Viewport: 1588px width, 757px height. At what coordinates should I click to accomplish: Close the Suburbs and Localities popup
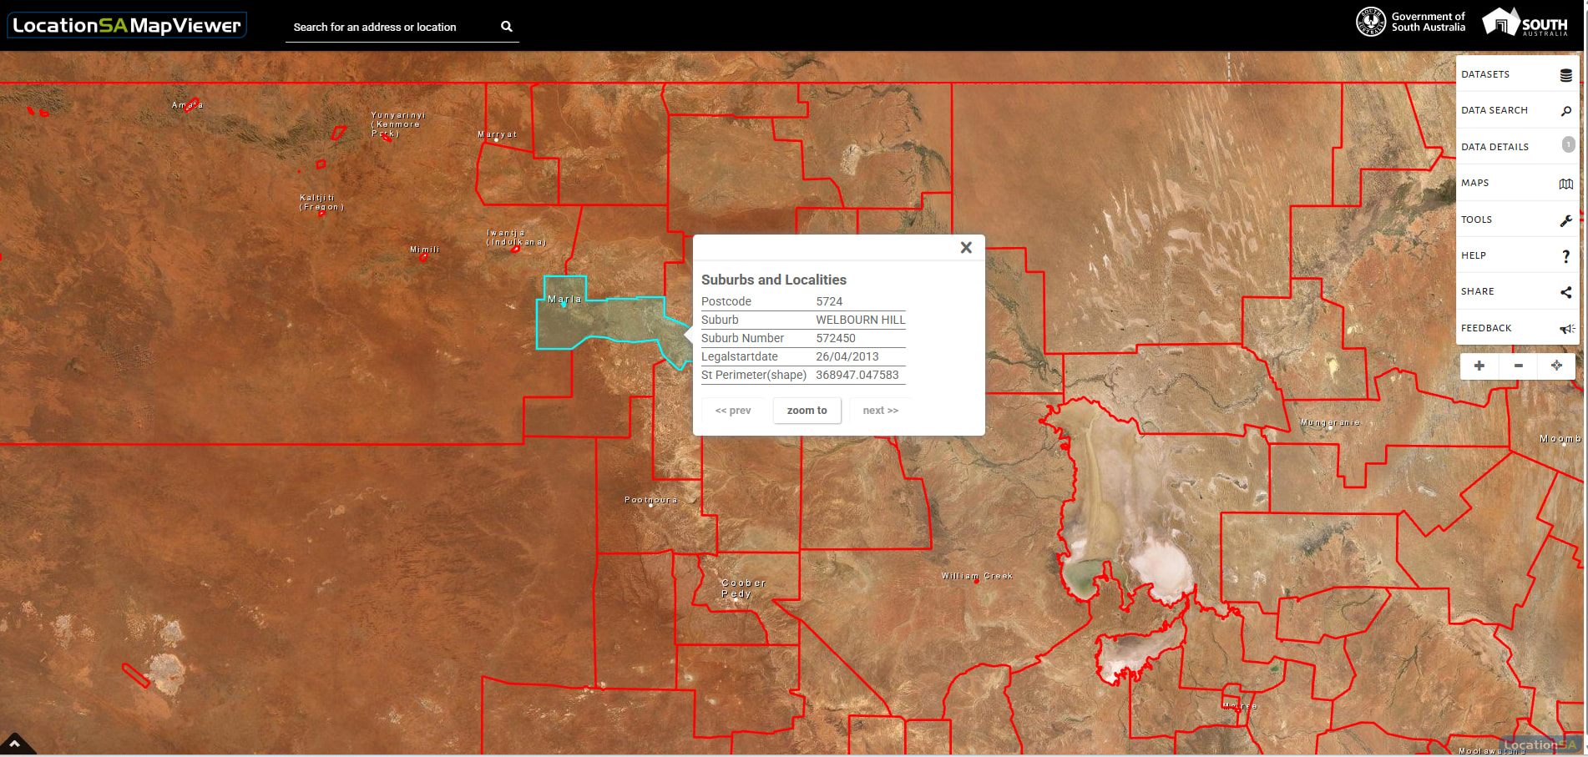coord(966,247)
